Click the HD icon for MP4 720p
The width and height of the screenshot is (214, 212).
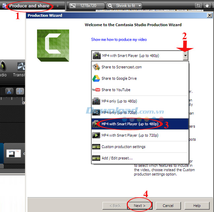click(x=96, y=113)
